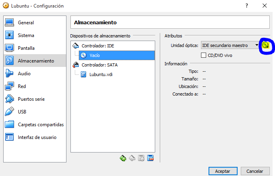The image size is (275, 176).
Task: Open the General settings section
Action: [26, 23]
